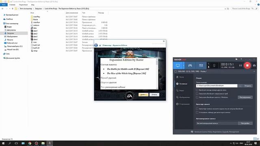Select Быстрый доступ in Explorer navigation pane
The height and width of the screenshot is (146, 260).
pos(12,15)
